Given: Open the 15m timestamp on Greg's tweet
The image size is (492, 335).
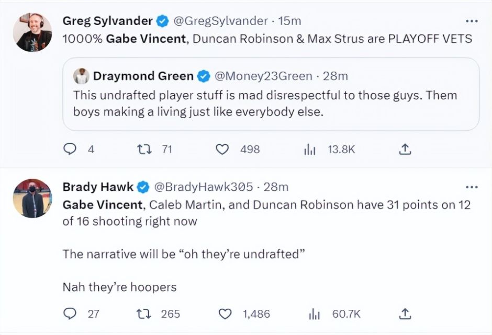Looking at the screenshot, I should point(289,21).
